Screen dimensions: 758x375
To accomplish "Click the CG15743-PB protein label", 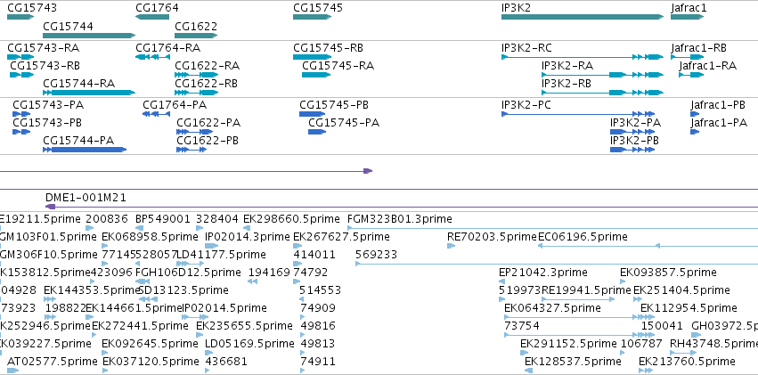I will (x=47, y=123).
